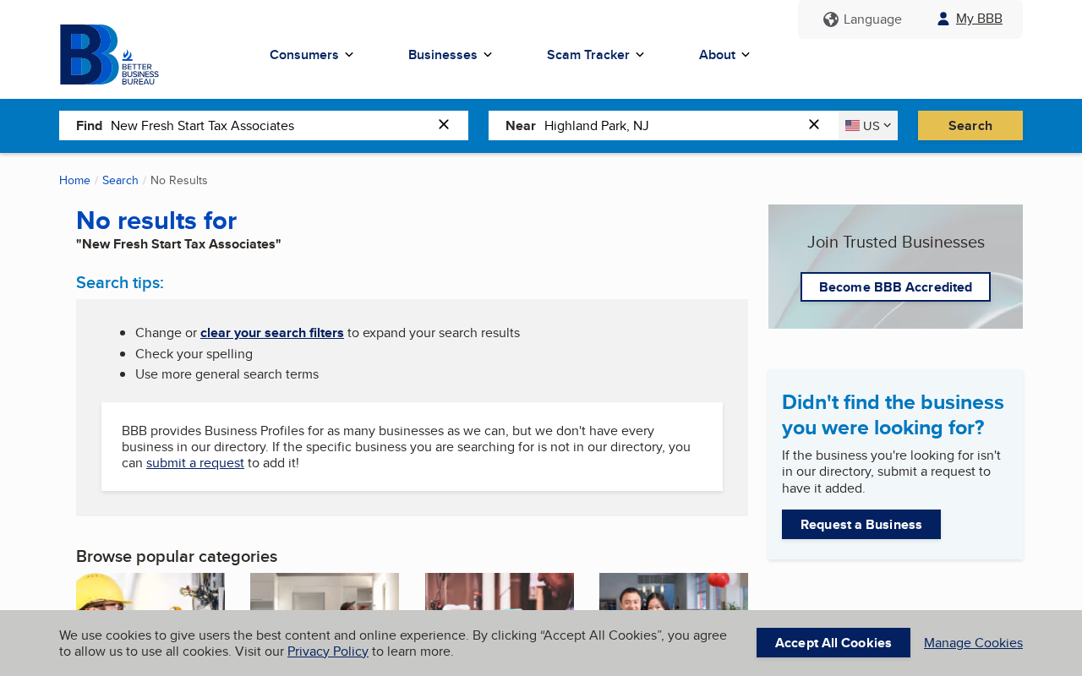Open the second popular category thumbnail
Screen dimensions: 1082x676
point(325,591)
